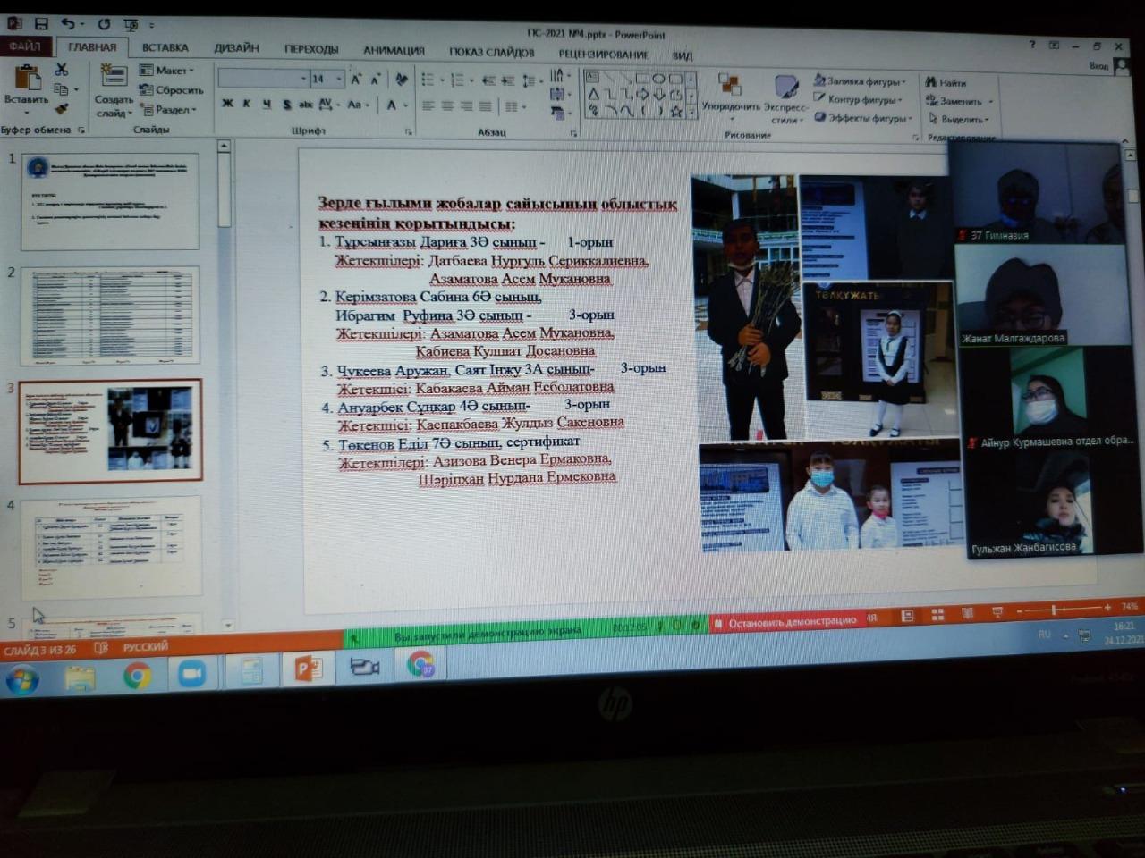Select slide 2 thumbnail in slide panel
The height and width of the screenshot is (858, 1145).
pyautogui.click(x=110, y=315)
